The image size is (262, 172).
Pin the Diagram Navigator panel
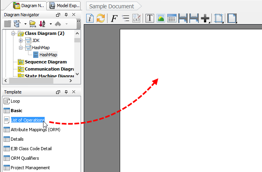click(x=66, y=15)
